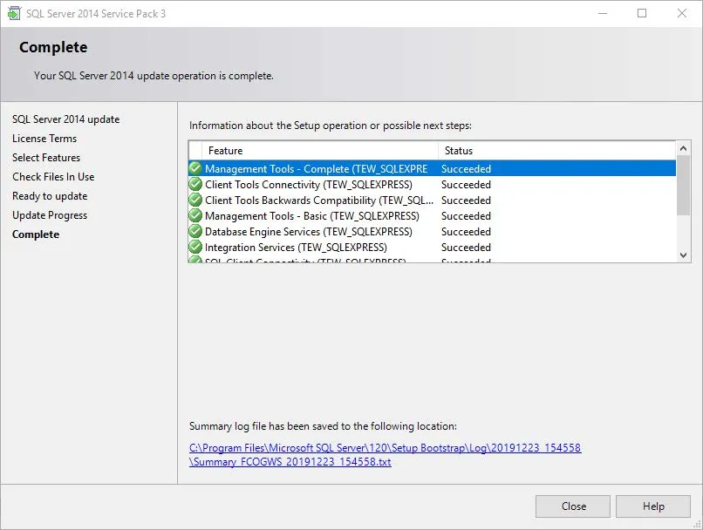Switch to the Select Features step
The image size is (703, 530).
[46, 157]
